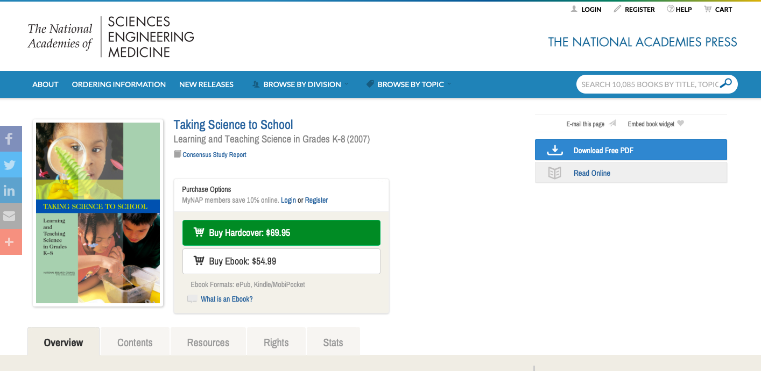Click the cart icon on Buy Hardcover
The width and height of the screenshot is (761, 371).
tap(199, 232)
